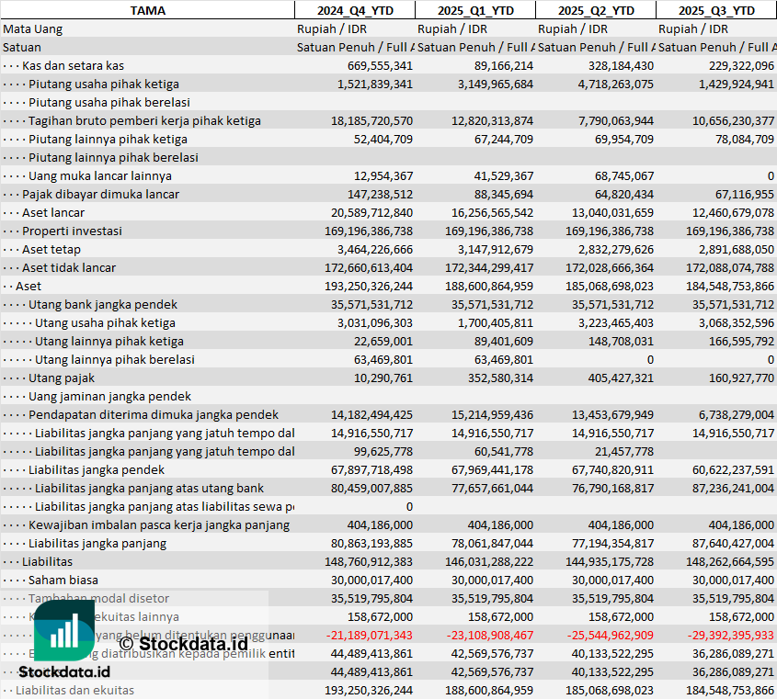Click the Properti investasi row label

(x=72, y=231)
